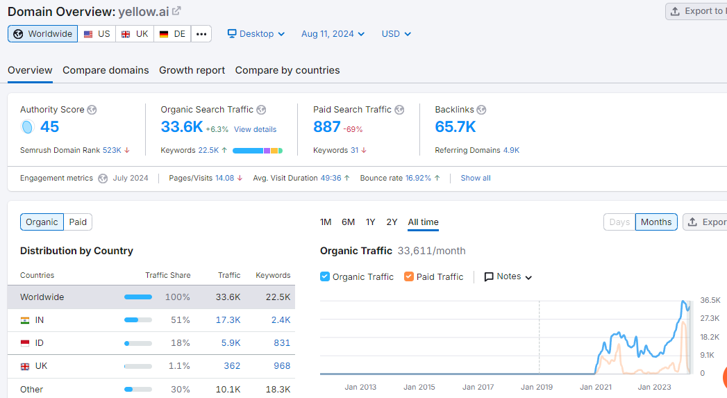
Task: Open Semrush Domain Rank 523K link
Action: 112,150
